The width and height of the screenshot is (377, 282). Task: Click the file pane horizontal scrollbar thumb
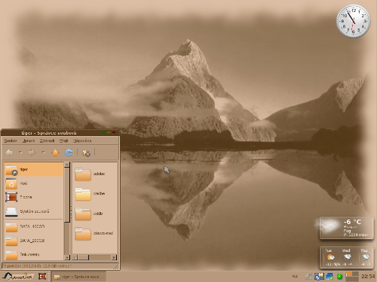point(83,257)
